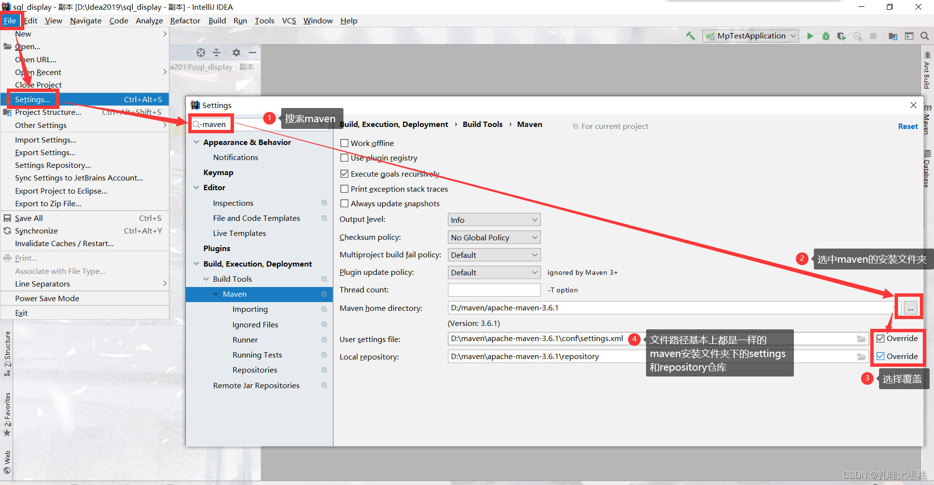Open Keymap settings page
Image resolution: width=934 pixels, height=485 pixels.
[x=218, y=172]
